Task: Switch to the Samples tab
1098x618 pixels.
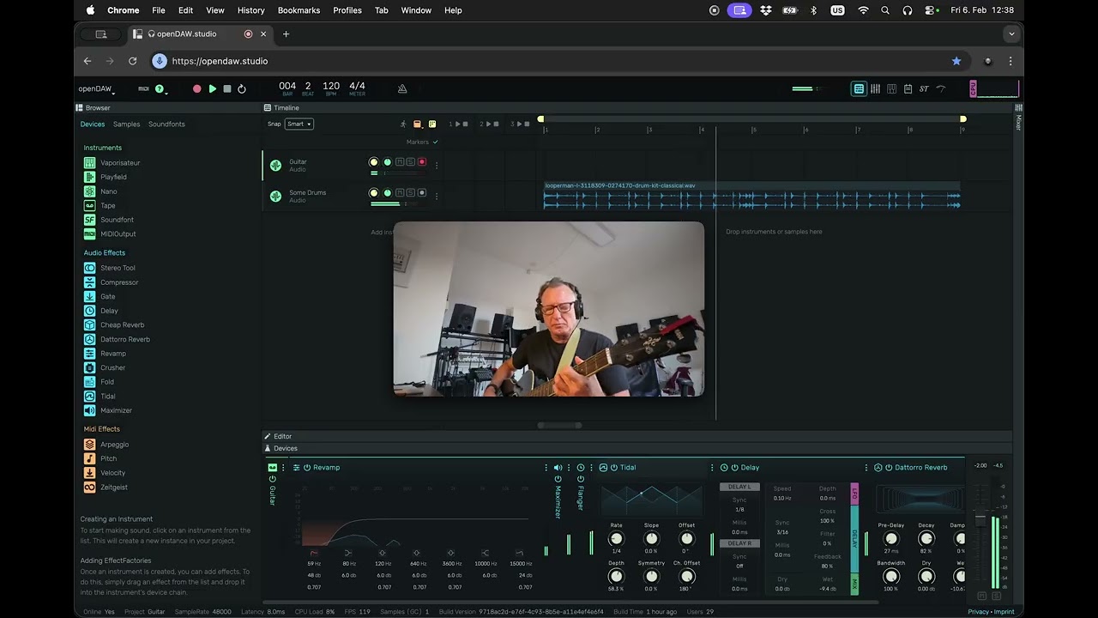Action: click(126, 124)
